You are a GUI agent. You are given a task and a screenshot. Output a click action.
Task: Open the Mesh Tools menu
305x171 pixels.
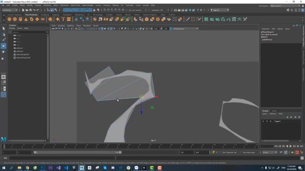click(75, 5)
